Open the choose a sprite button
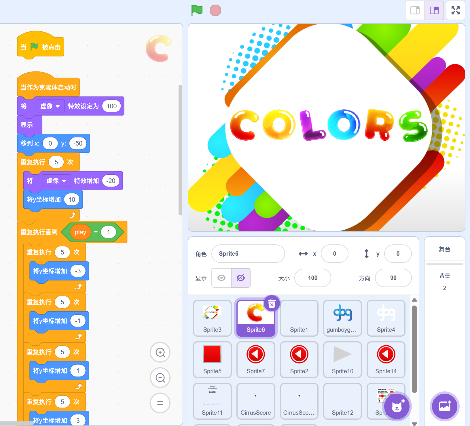The width and height of the screenshot is (470, 426). 397,406
